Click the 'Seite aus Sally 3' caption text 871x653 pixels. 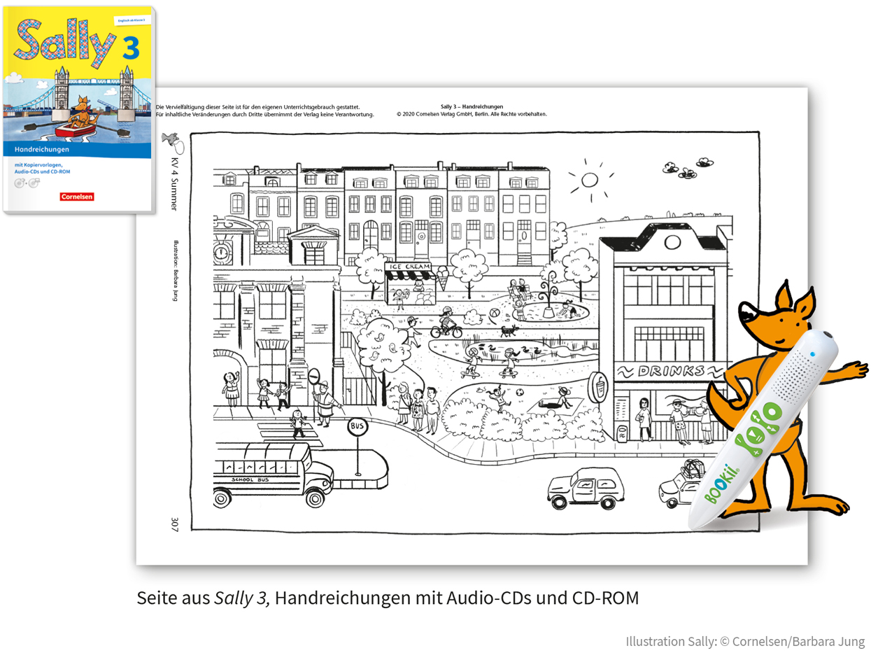coord(388,598)
